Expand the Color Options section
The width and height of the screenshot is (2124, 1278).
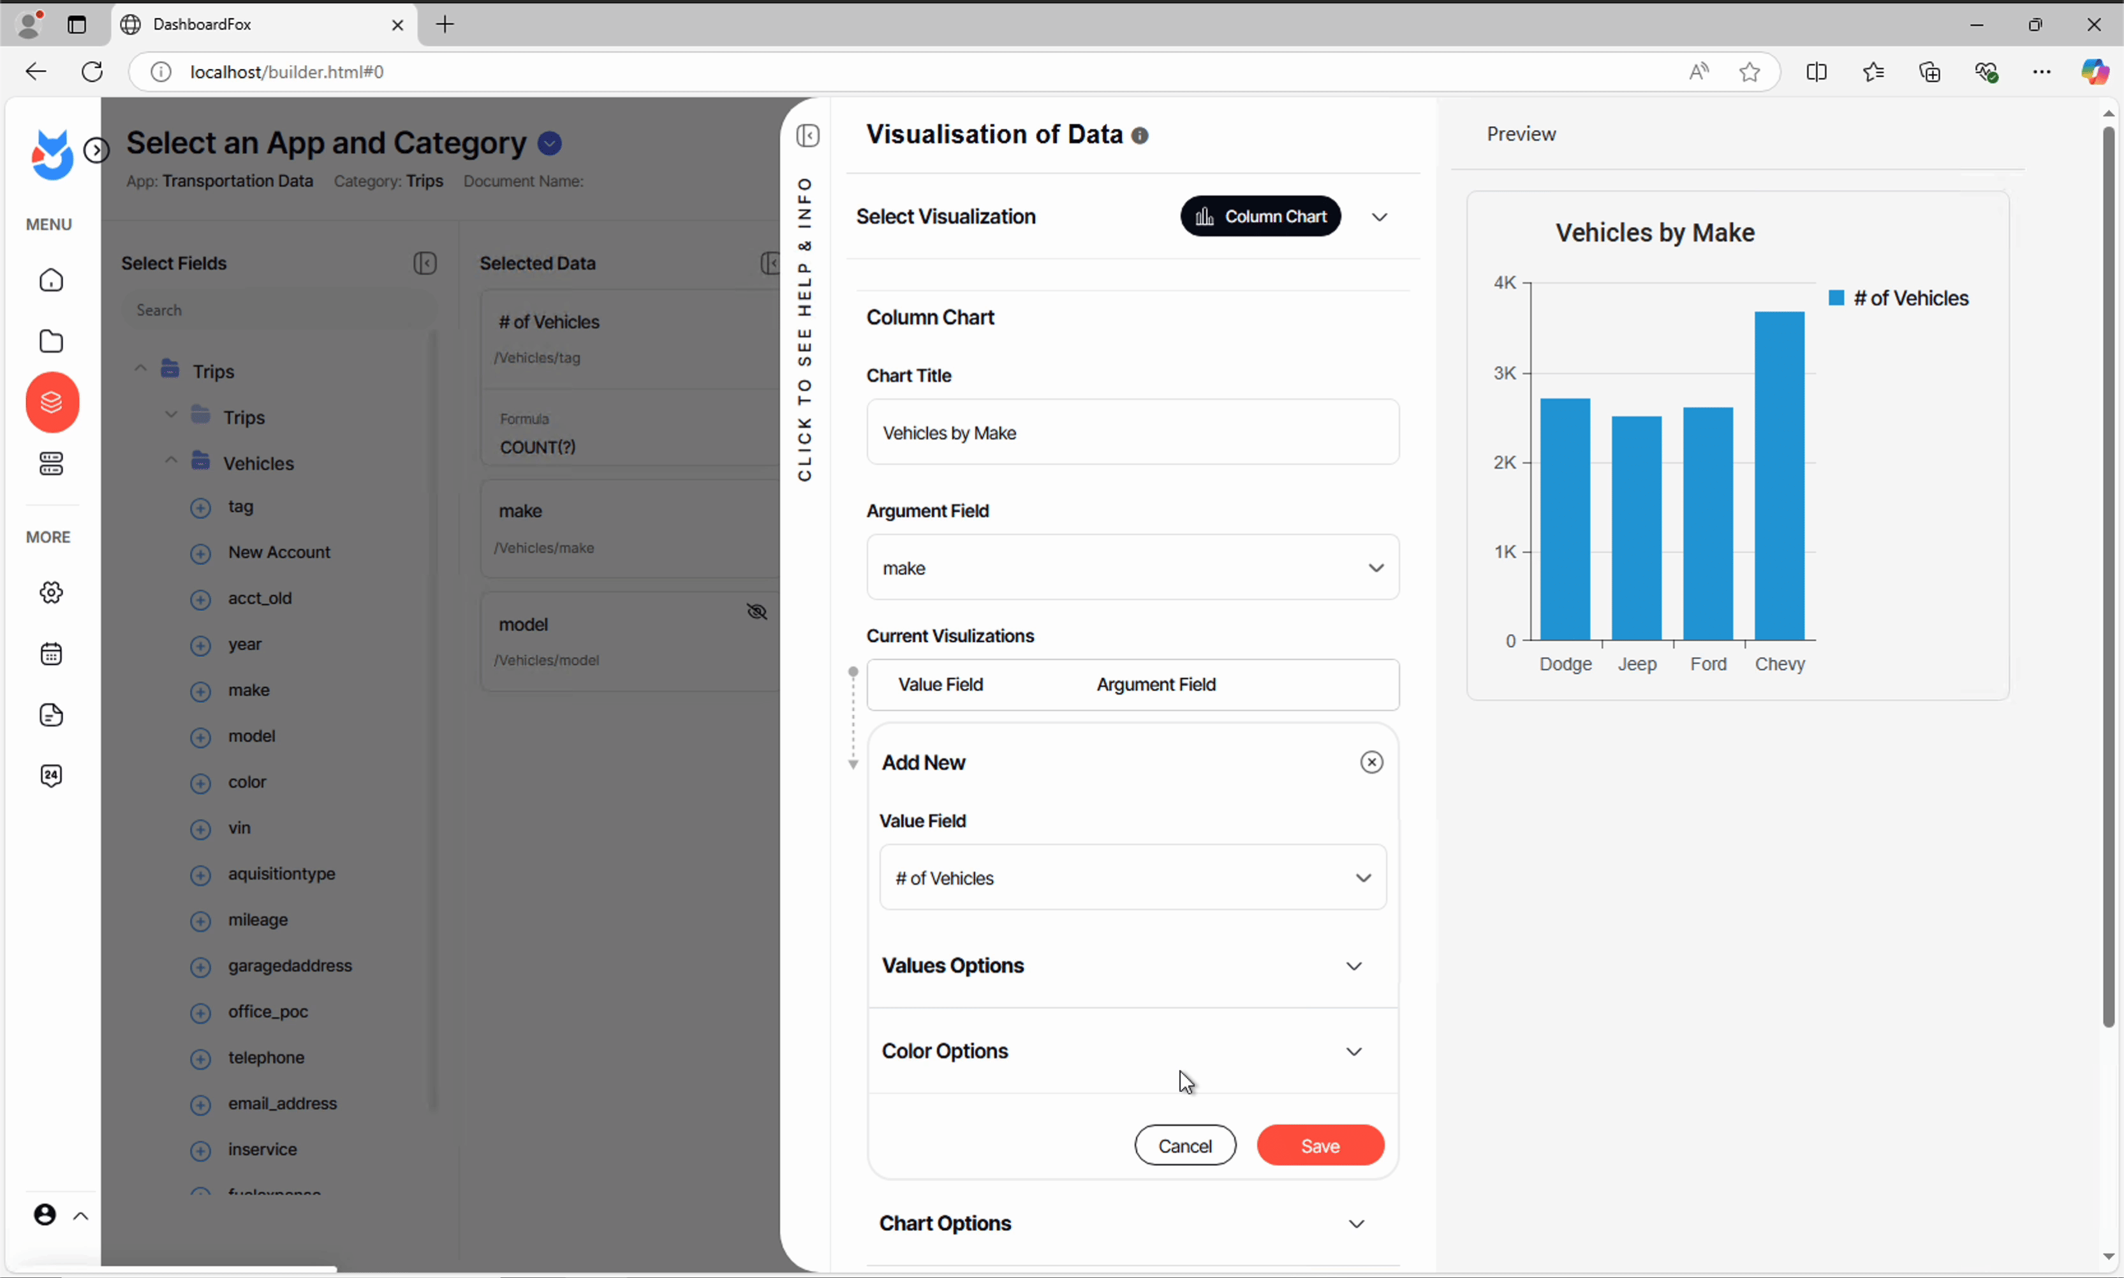[x=1353, y=1052]
